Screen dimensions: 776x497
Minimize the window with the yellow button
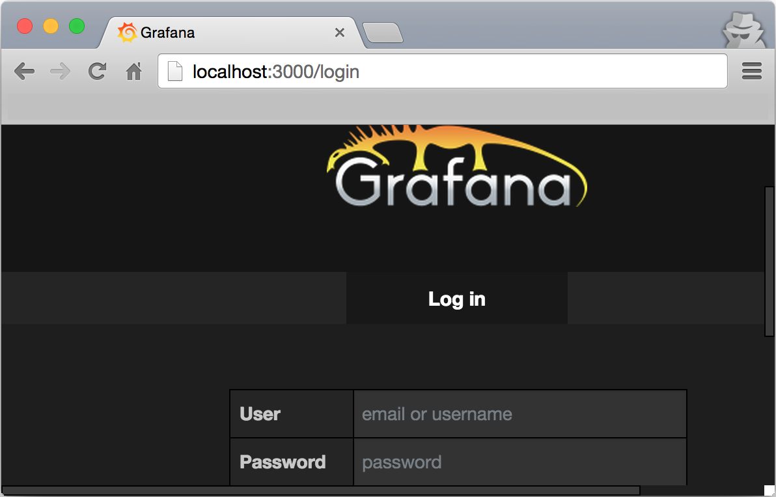[51, 26]
